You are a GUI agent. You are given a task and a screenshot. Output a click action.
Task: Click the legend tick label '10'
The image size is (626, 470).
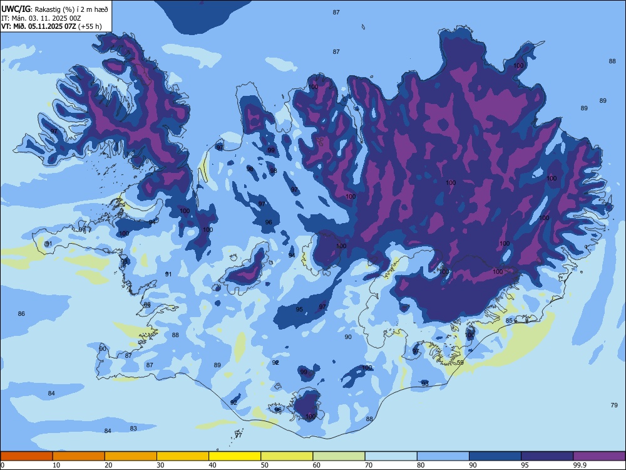(x=56, y=465)
